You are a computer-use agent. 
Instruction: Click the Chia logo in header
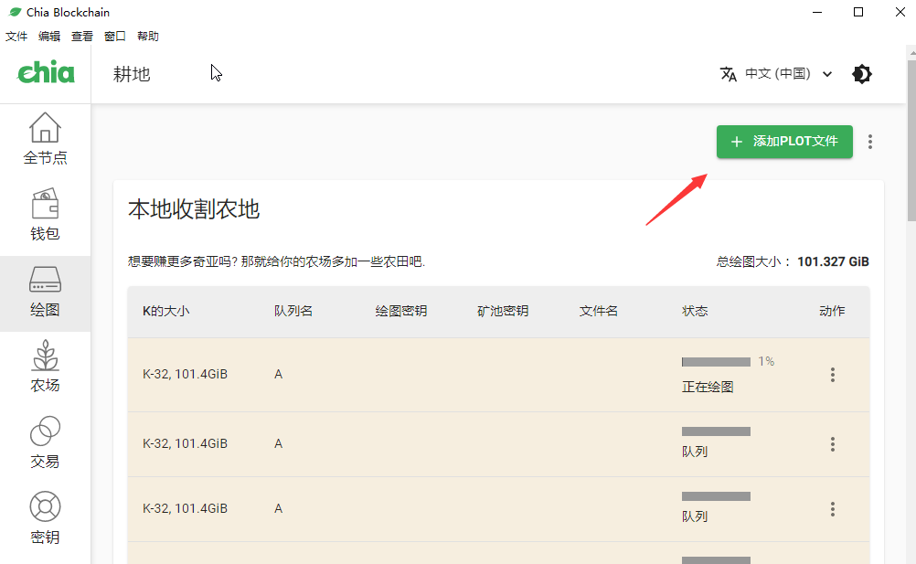pos(46,73)
